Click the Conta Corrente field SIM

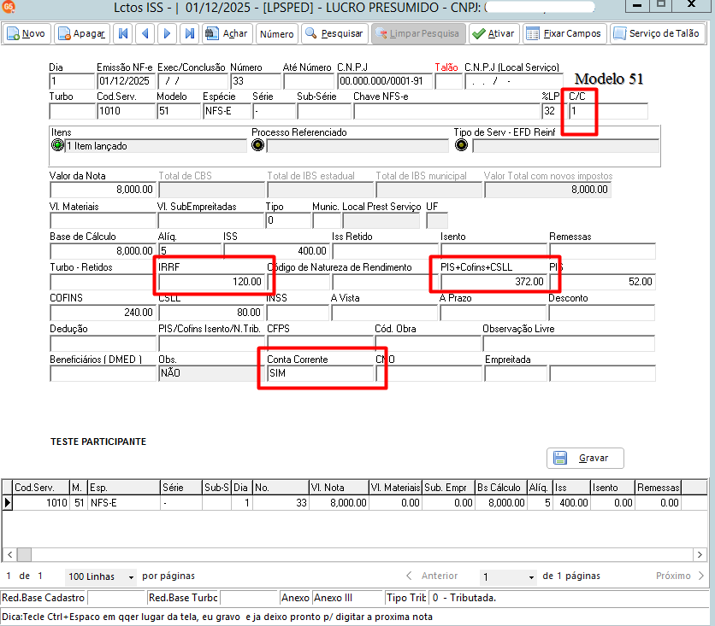(320, 373)
